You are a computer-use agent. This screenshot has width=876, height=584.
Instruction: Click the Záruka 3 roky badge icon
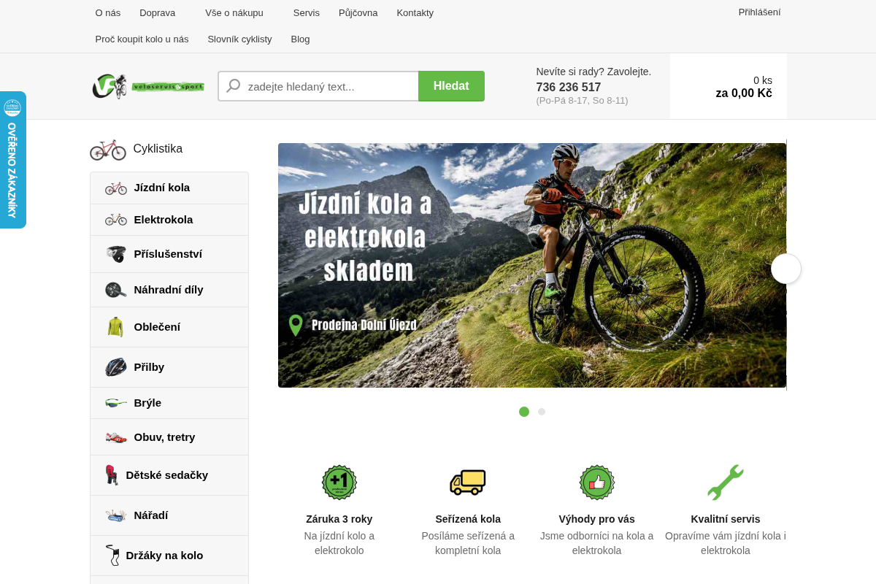[339, 483]
